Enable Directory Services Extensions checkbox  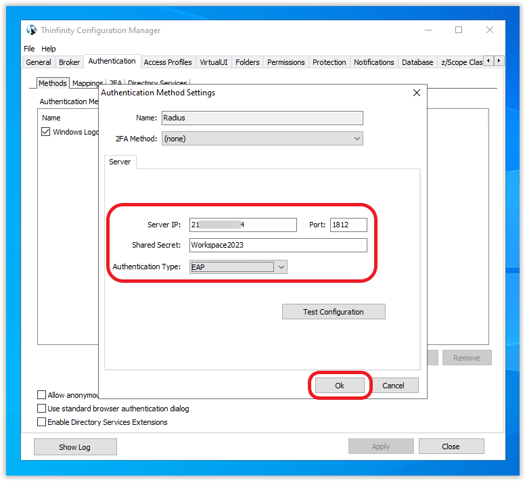(x=41, y=422)
